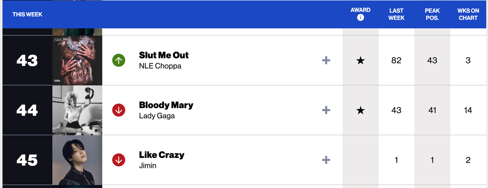
Task: Expand Like Crazy row with plus
Action: click(x=326, y=160)
